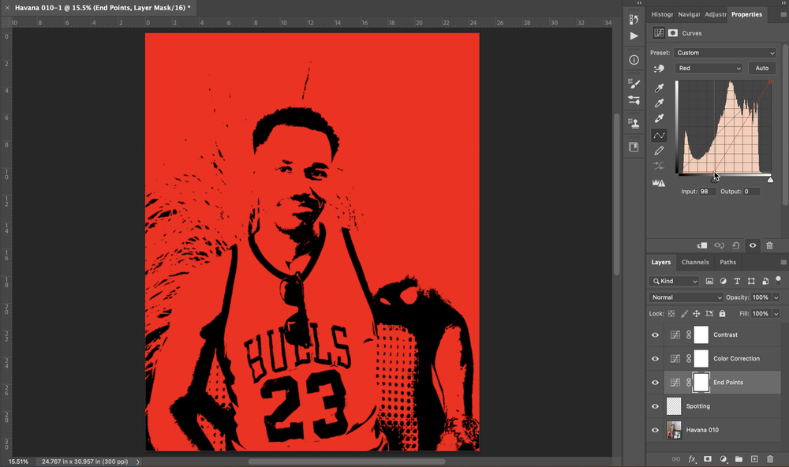This screenshot has width=789, height=467.
Task: Reset curves to adjustment defaults
Action: 735,245
